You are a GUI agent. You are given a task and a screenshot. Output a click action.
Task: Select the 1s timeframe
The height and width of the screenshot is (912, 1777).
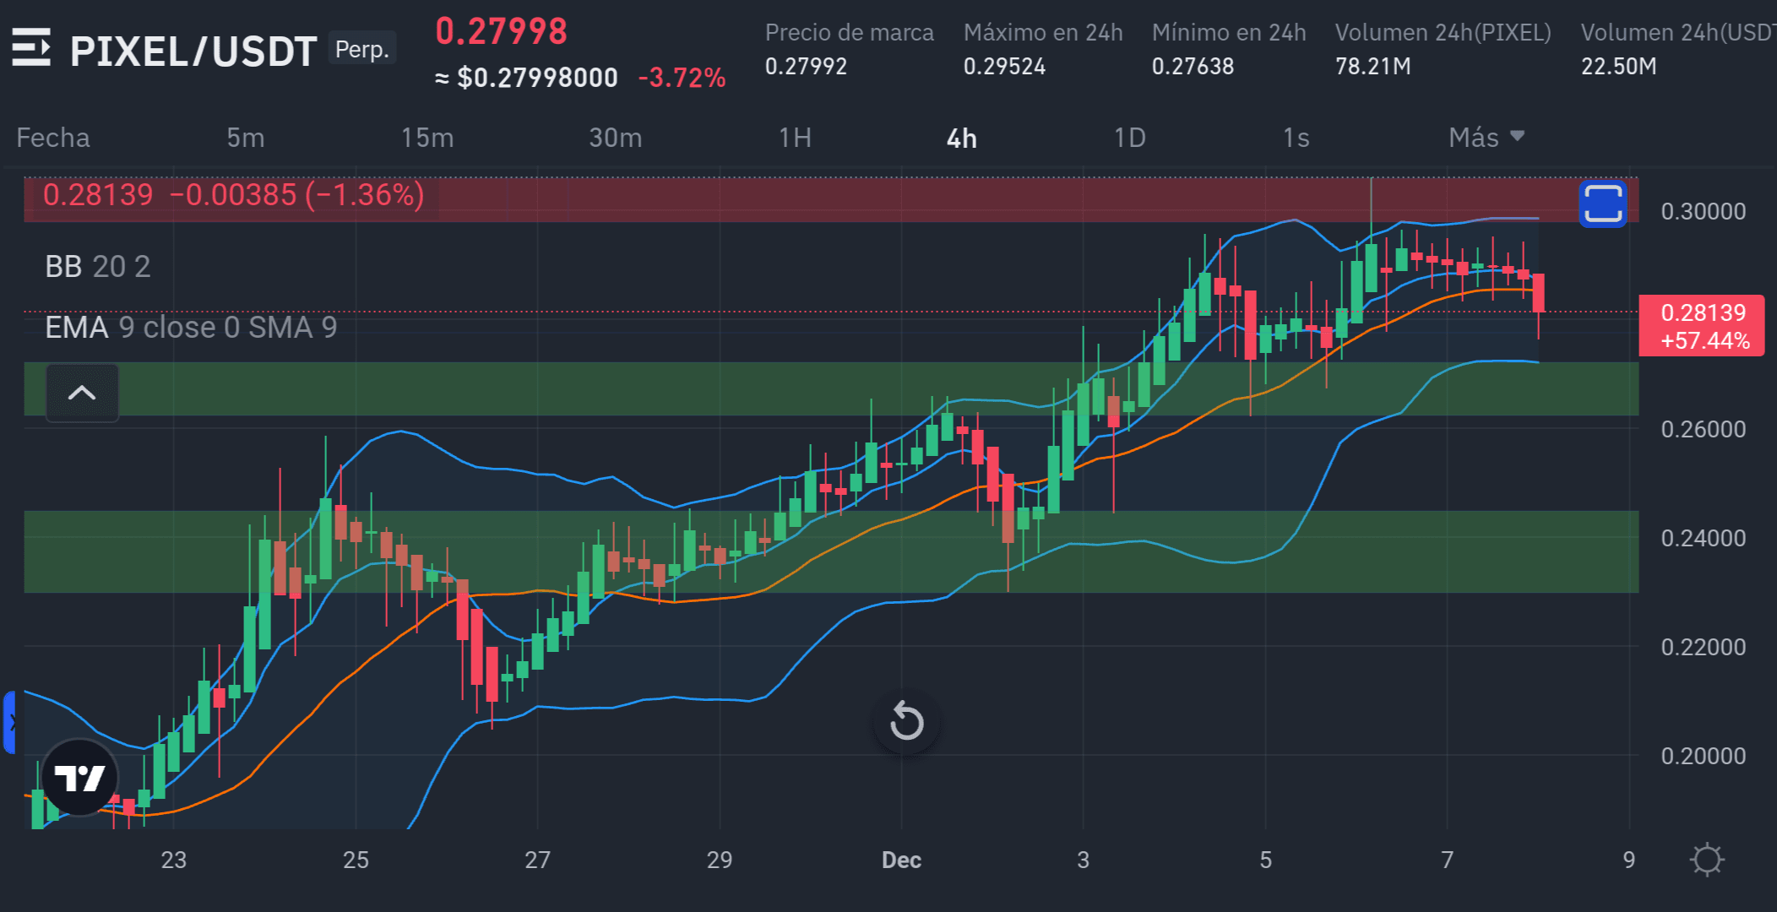coord(1296,138)
